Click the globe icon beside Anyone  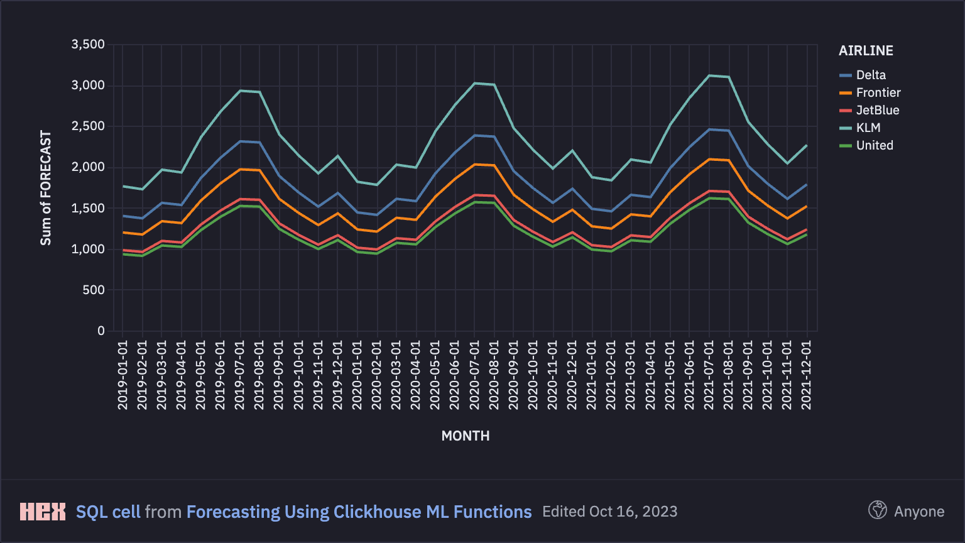pyautogui.click(x=877, y=511)
